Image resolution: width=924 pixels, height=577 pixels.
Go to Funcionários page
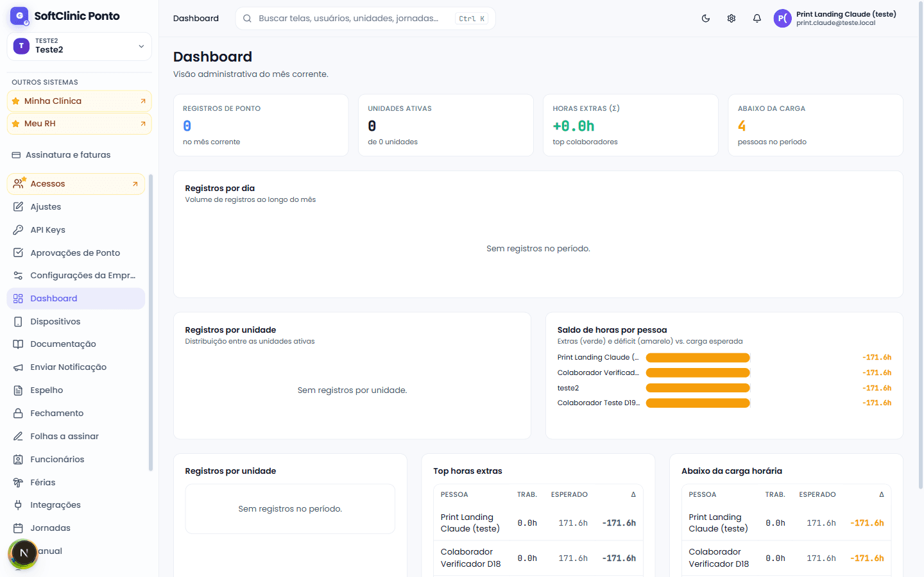pyautogui.click(x=76, y=460)
